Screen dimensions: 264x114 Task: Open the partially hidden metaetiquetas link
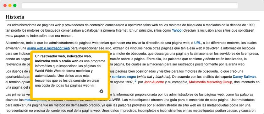coord(35,100)
